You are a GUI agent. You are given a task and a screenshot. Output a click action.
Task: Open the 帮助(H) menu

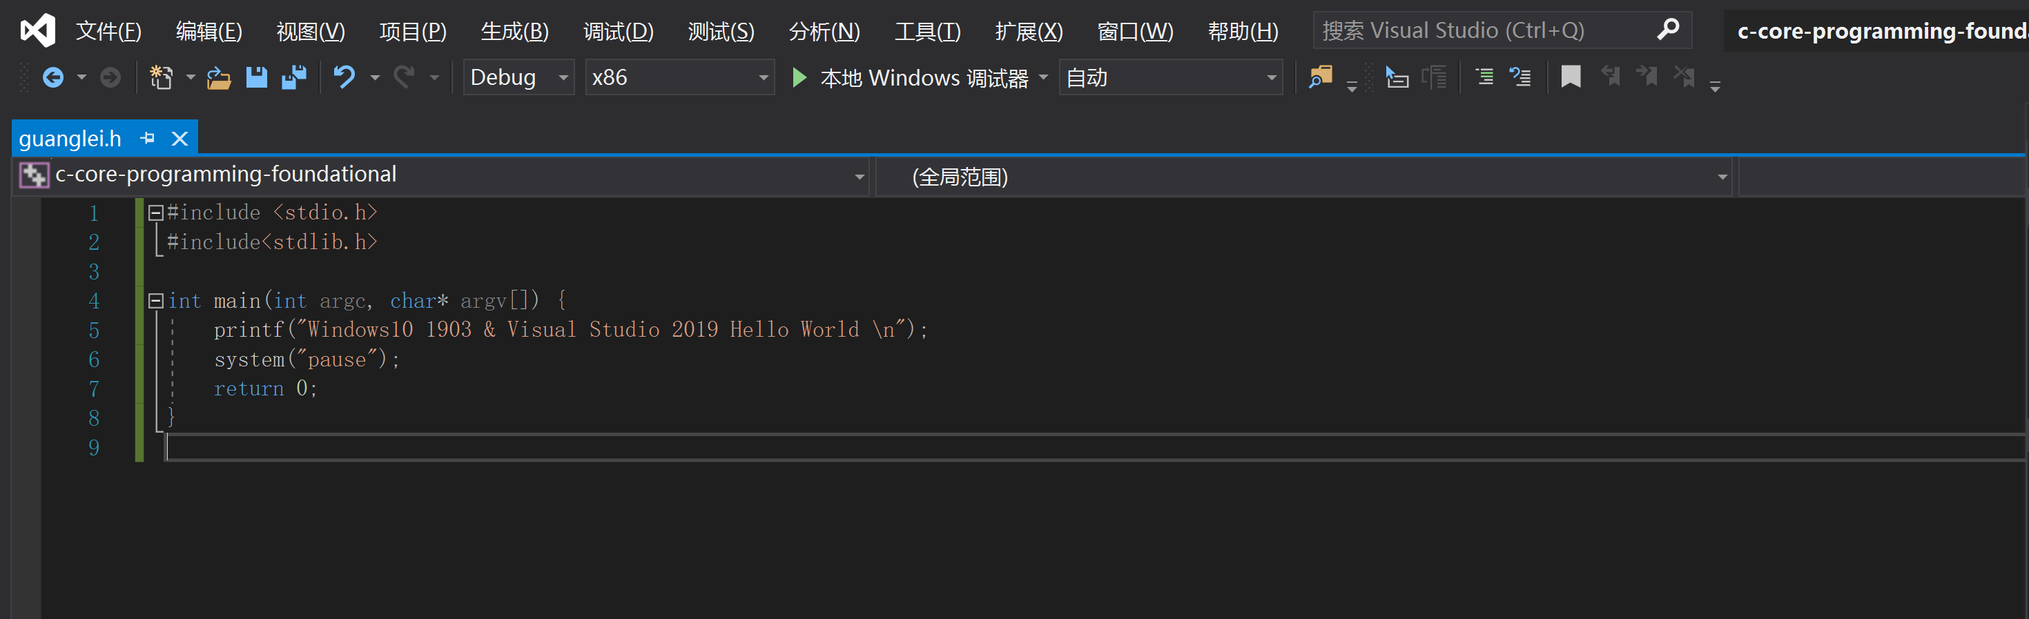click(1243, 31)
